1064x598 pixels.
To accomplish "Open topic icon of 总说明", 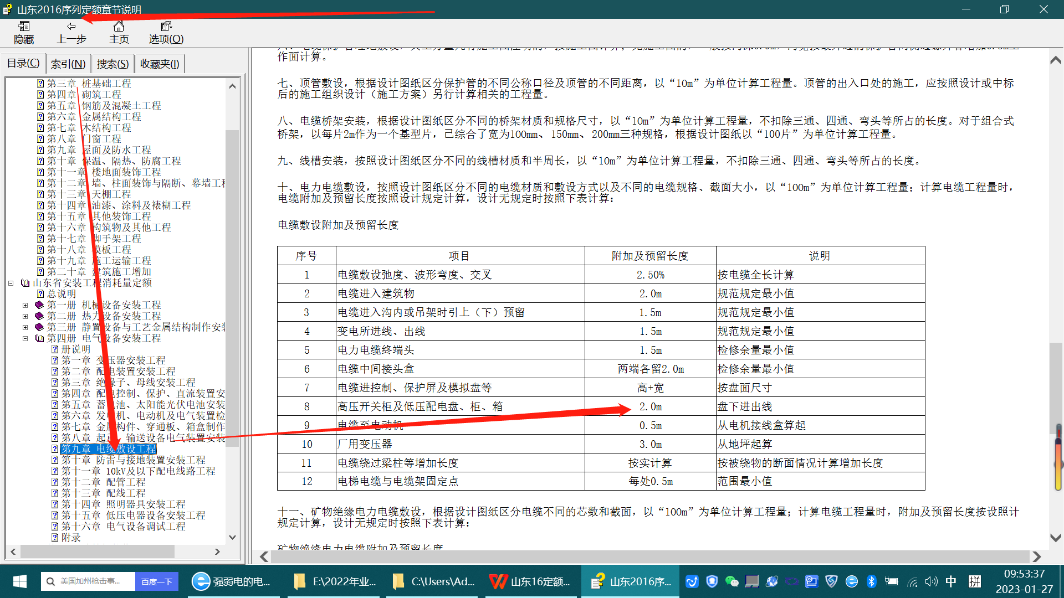I will 40,294.
